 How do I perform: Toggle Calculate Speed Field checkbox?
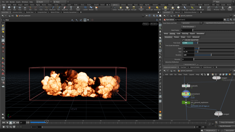coord(183,40)
